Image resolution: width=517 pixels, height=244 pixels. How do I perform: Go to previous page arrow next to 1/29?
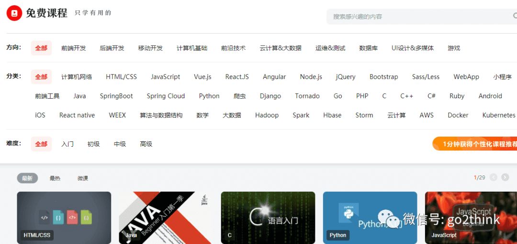493,177
